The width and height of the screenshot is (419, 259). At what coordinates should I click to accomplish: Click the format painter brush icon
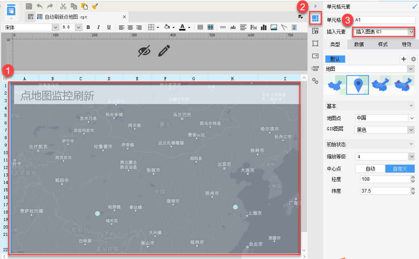(x=95, y=6)
